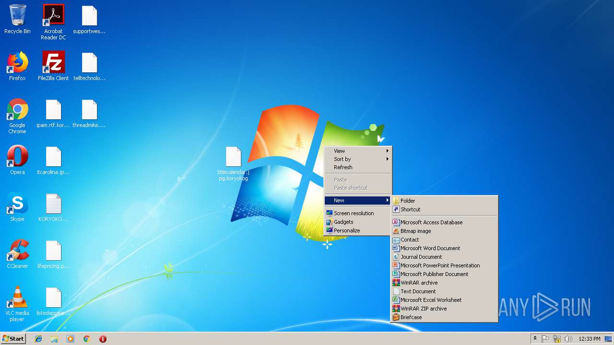Click the volume speaker tray icon

click(x=568, y=339)
